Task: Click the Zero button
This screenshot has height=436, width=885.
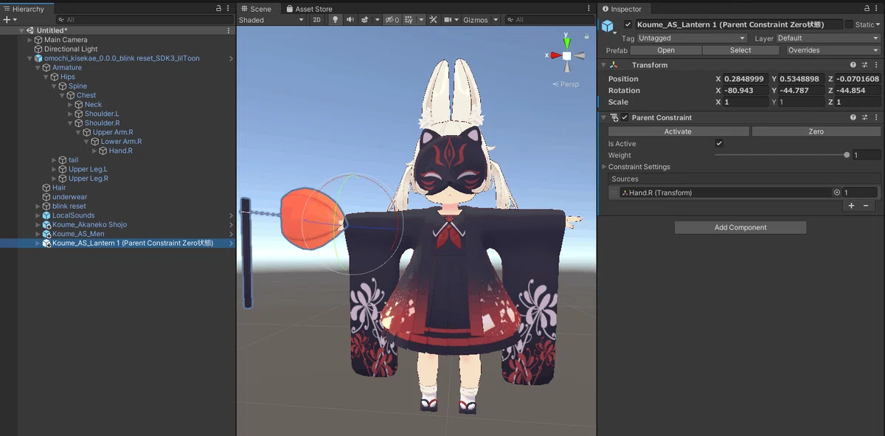Action: click(816, 131)
